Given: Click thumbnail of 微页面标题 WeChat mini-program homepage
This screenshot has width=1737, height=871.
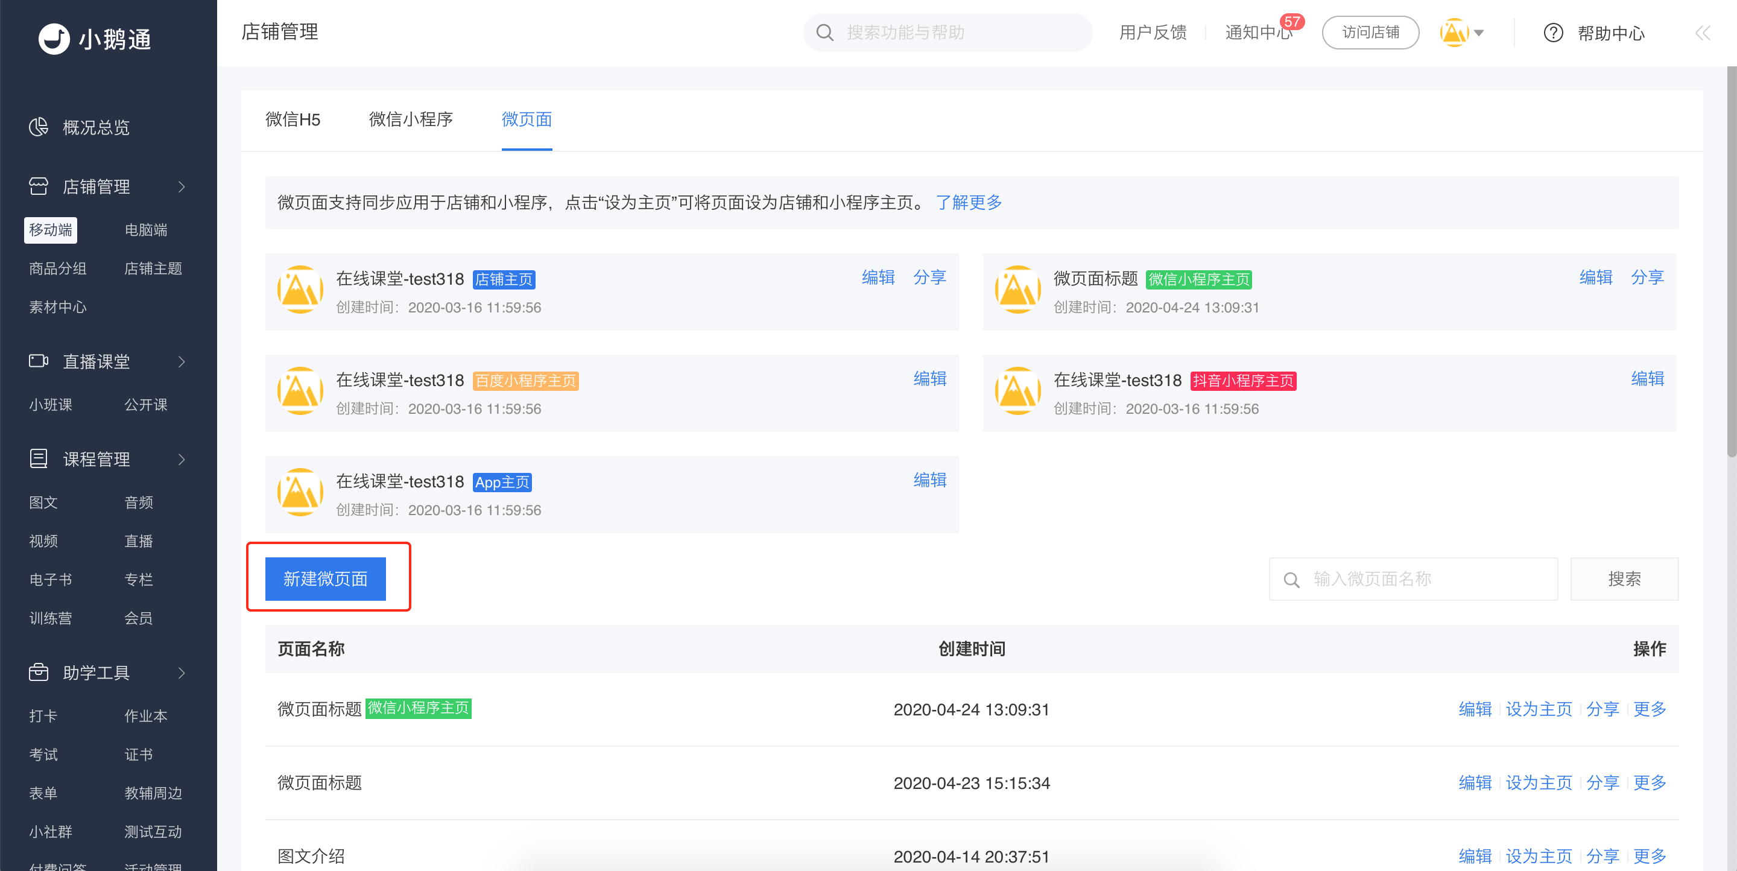Looking at the screenshot, I should (x=1017, y=290).
